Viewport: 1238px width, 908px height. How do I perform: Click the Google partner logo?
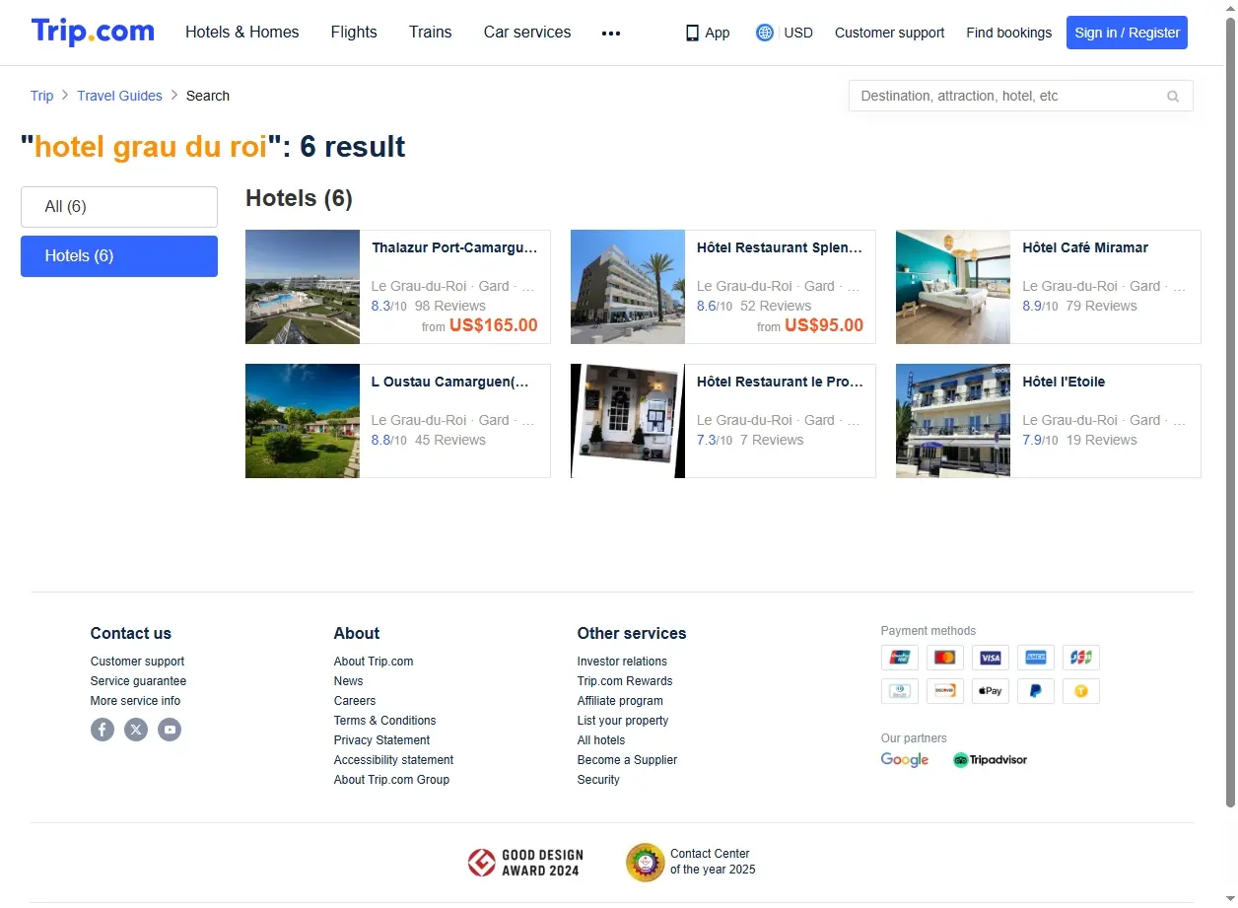pos(905,760)
